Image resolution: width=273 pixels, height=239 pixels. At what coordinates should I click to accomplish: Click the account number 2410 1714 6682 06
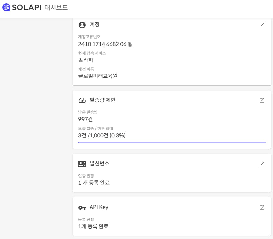[x=102, y=44]
